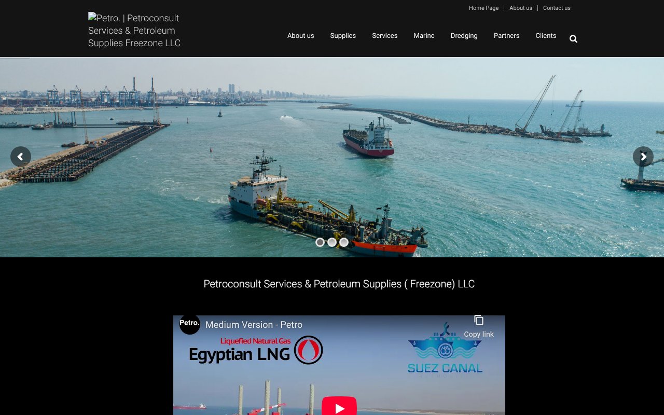Select the first carousel dot
The width and height of the screenshot is (664, 415).
320,242
